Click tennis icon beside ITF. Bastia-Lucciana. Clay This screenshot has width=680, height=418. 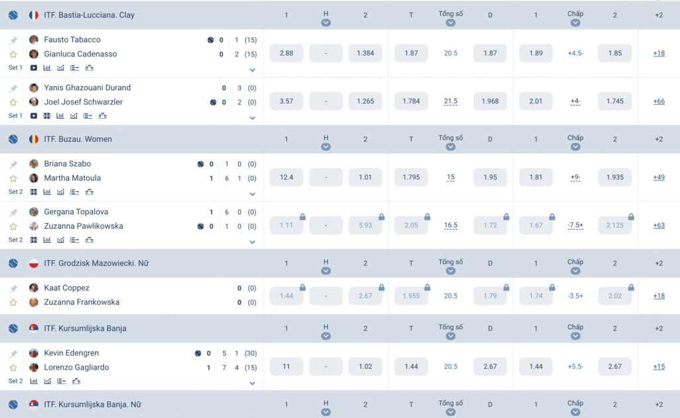13,15
